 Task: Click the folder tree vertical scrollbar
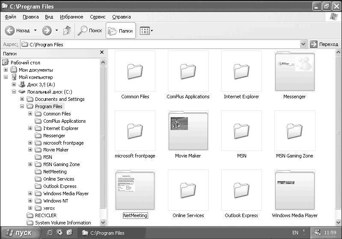103,137
